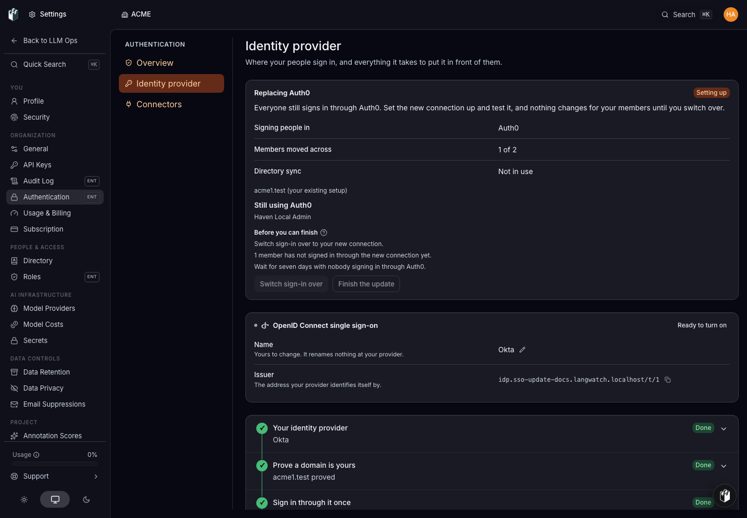Click the Support lifebuoy icon
747x518 pixels.
pos(15,476)
